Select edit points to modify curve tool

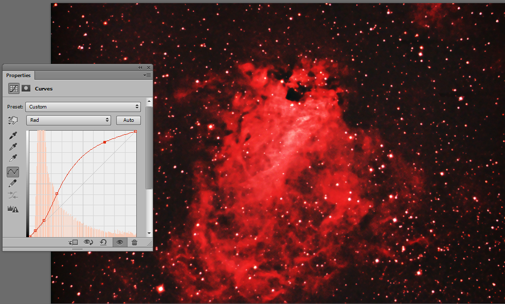pyautogui.click(x=13, y=172)
